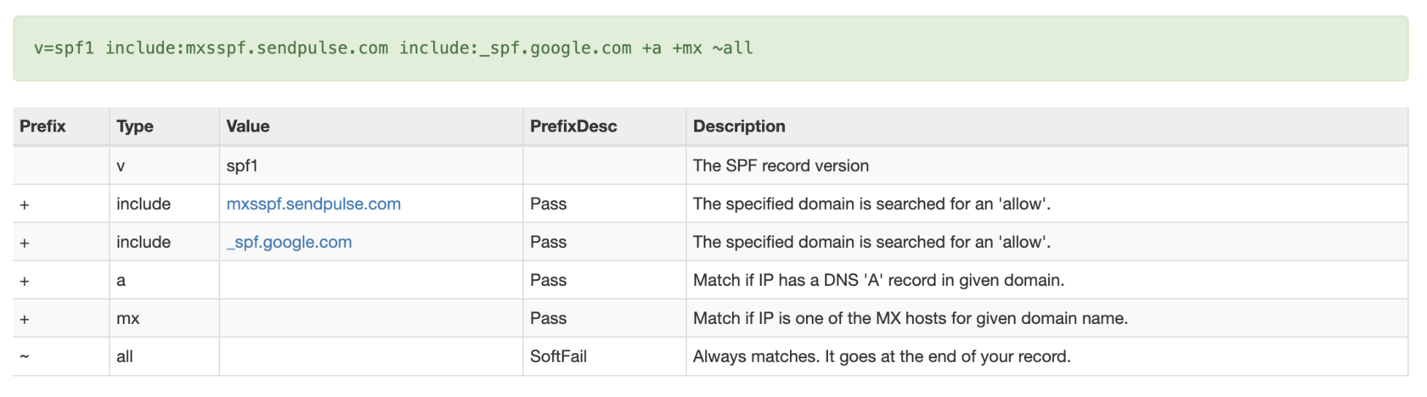Click the "v" type cell
This screenshot has width=1427, height=397.
pos(121,166)
